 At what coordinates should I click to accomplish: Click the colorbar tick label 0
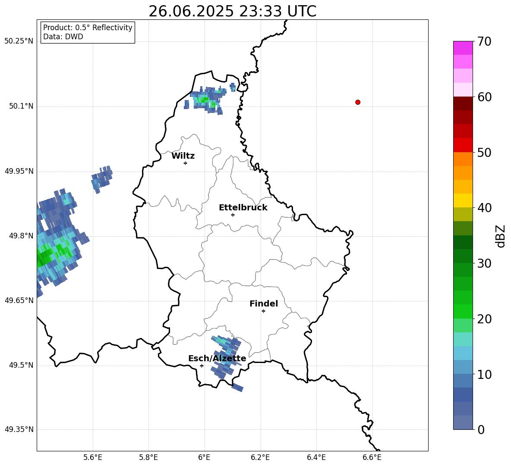[481, 430]
